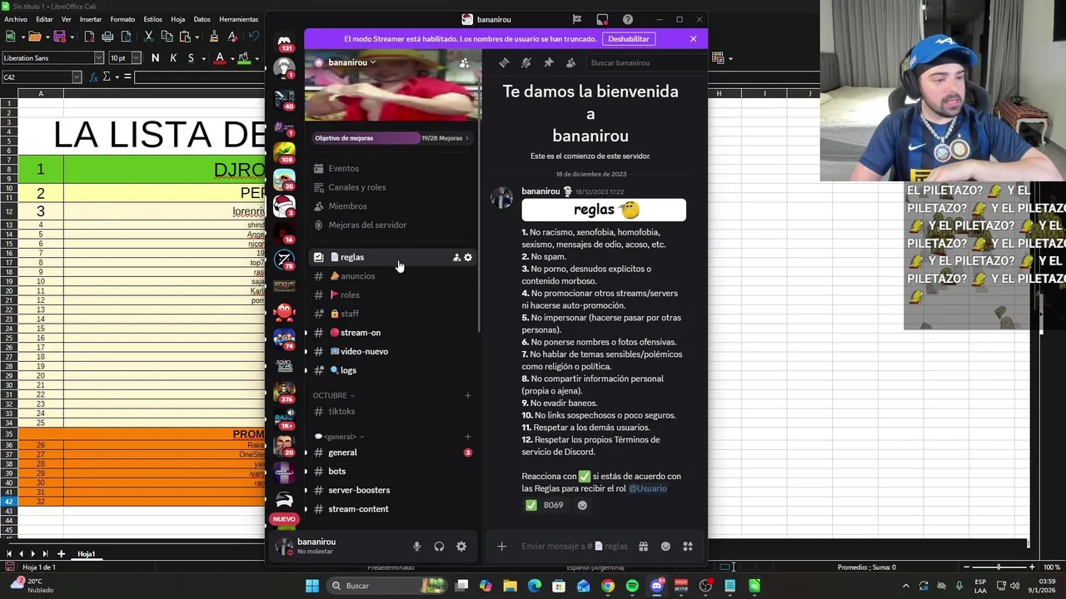Expand logs channel arrow
The image size is (1066, 599).
coord(306,370)
